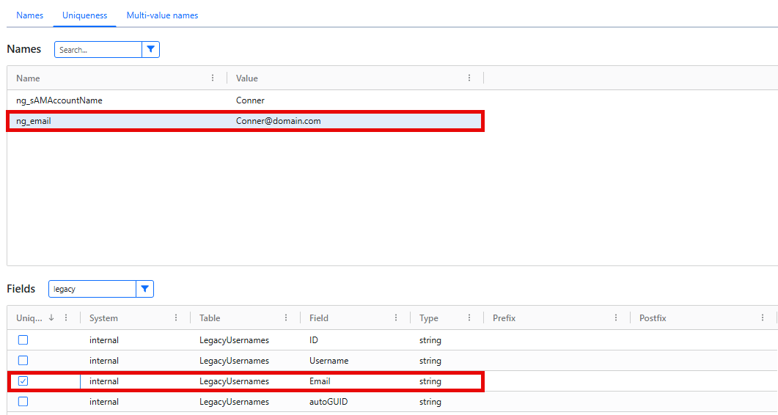Open the System column options menu
The width and height of the screenshot is (778, 415).
pos(176,317)
